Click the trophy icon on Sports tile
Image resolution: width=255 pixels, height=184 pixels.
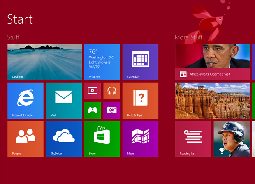point(222,151)
